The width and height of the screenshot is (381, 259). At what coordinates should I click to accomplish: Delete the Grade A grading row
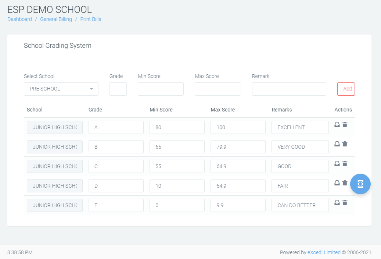(x=345, y=124)
